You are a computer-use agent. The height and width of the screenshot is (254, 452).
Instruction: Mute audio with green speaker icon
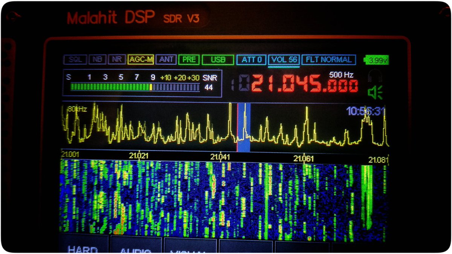[375, 92]
